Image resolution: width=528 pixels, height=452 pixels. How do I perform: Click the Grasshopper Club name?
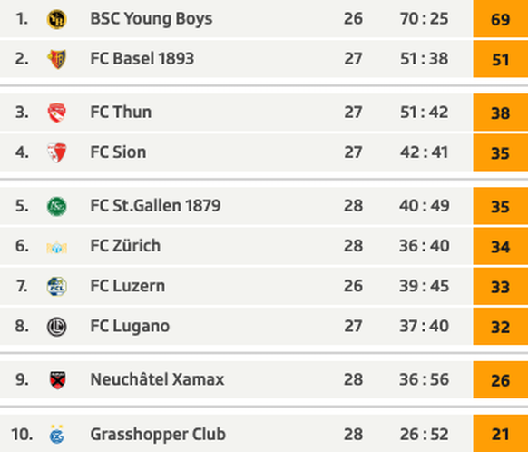158,434
